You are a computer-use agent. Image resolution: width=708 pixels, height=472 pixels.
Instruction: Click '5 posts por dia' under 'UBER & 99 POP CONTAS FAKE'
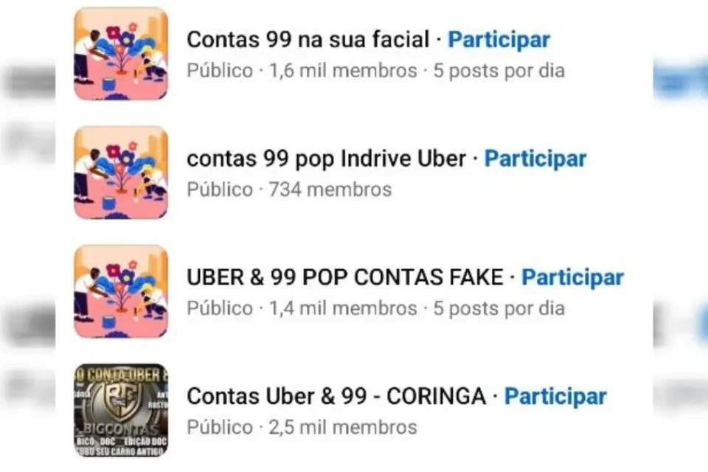coord(499,308)
